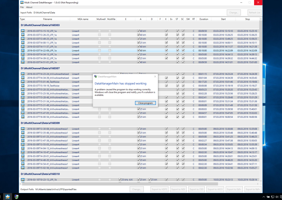Toggle X checkbox for 2016-03-03T13-26-25_LFP_1a
The image size is (282, 200).
[166, 35]
